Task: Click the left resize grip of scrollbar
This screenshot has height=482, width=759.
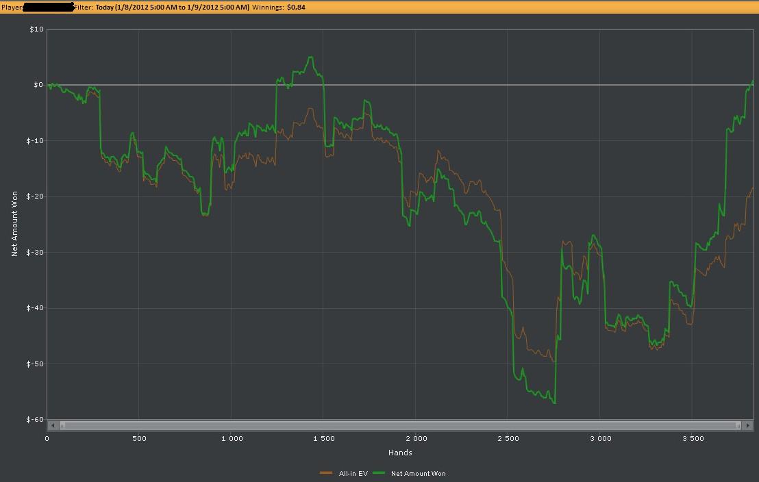Action: click(62, 425)
